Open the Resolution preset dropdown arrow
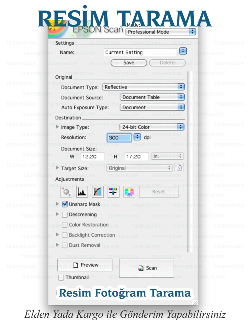This screenshot has height=320, width=250. click(x=137, y=137)
